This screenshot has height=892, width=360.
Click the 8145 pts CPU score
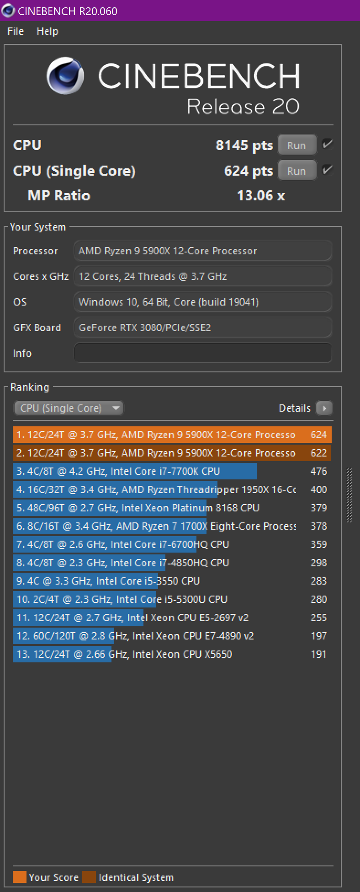pos(244,145)
